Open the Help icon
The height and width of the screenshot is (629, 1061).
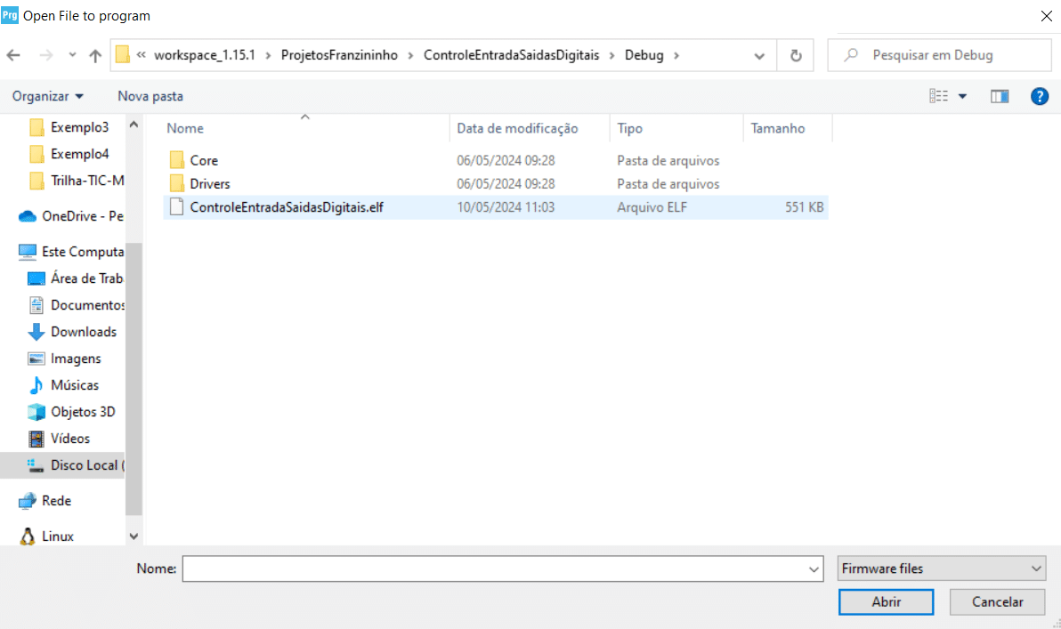1040,95
